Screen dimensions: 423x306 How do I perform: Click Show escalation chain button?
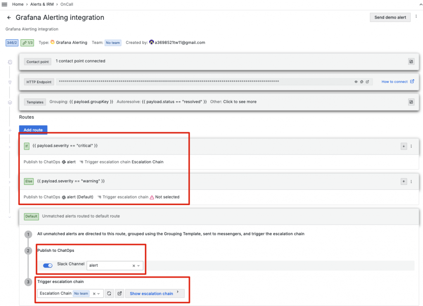click(x=154, y=293)
